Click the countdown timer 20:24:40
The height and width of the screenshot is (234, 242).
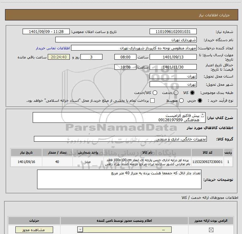pos(59,57)
